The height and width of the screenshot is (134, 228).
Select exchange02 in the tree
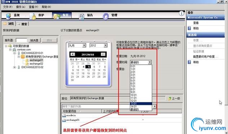point(36,64)
